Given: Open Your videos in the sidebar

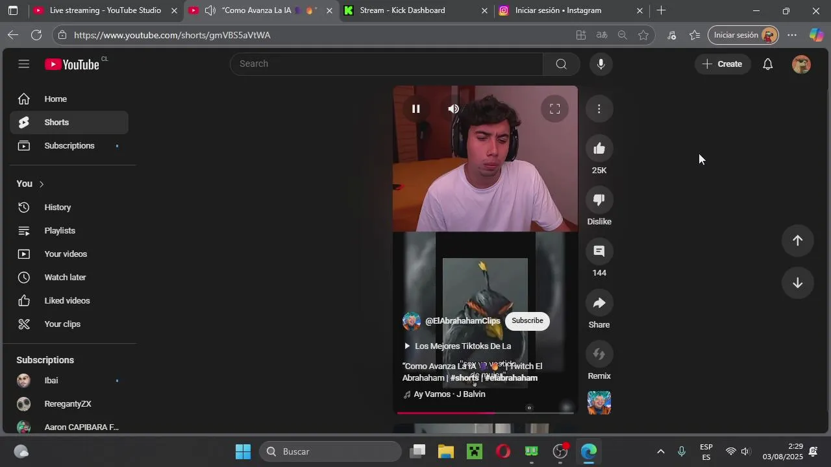Looking at the screenshot, I should pyautogui.click(x=69, y=254).
